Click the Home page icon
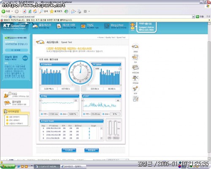This screenshot has width=211, height=169. pos(35,11)
